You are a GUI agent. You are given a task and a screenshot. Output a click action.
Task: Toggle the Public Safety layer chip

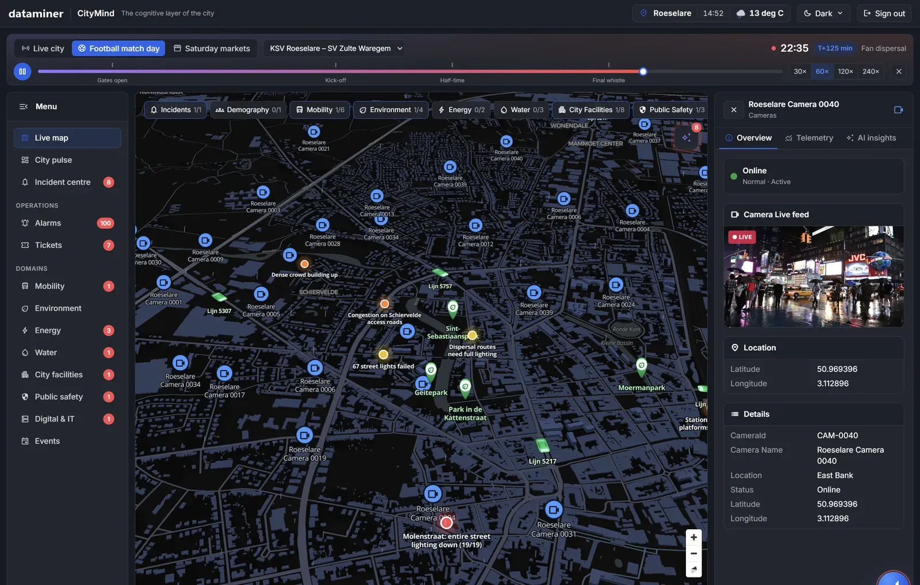pos(671,110)
